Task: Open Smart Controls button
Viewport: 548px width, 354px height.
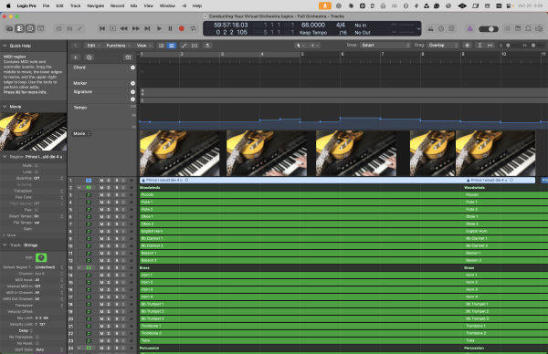Action: point(58,28)
